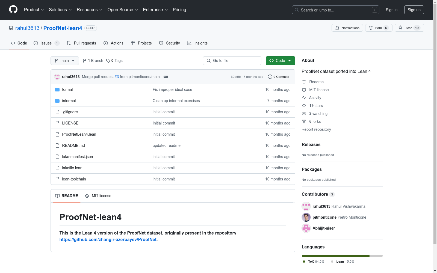Open the lean-toolchain file
The width and height of the screenshot is (437, 273).
74,179
